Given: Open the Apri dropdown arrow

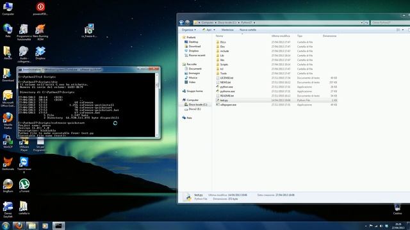Looking at the screenshot, I should [214, 30].
